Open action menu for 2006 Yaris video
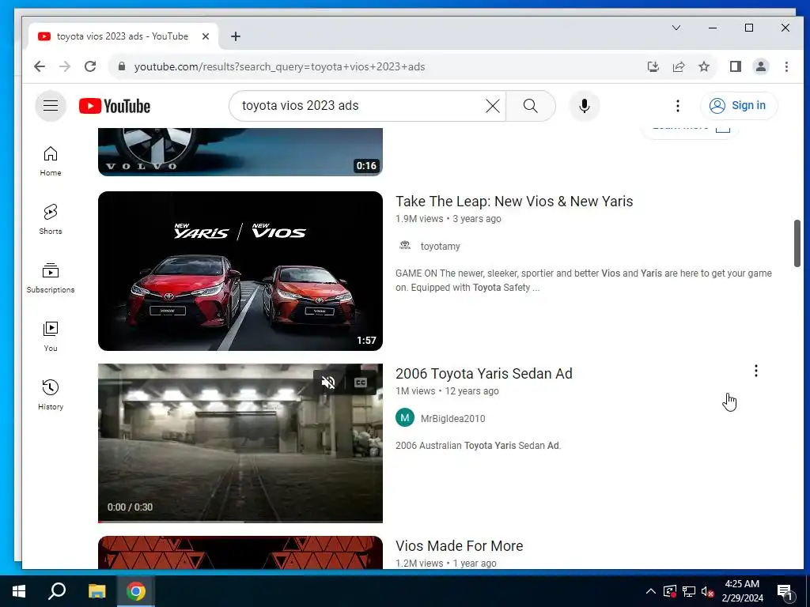The width and height of the screenshot is (810, 607). click(x=755, y=371)
